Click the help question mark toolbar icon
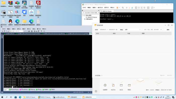The height and width of the screenshot is (99, 176). tap(41, 31)
